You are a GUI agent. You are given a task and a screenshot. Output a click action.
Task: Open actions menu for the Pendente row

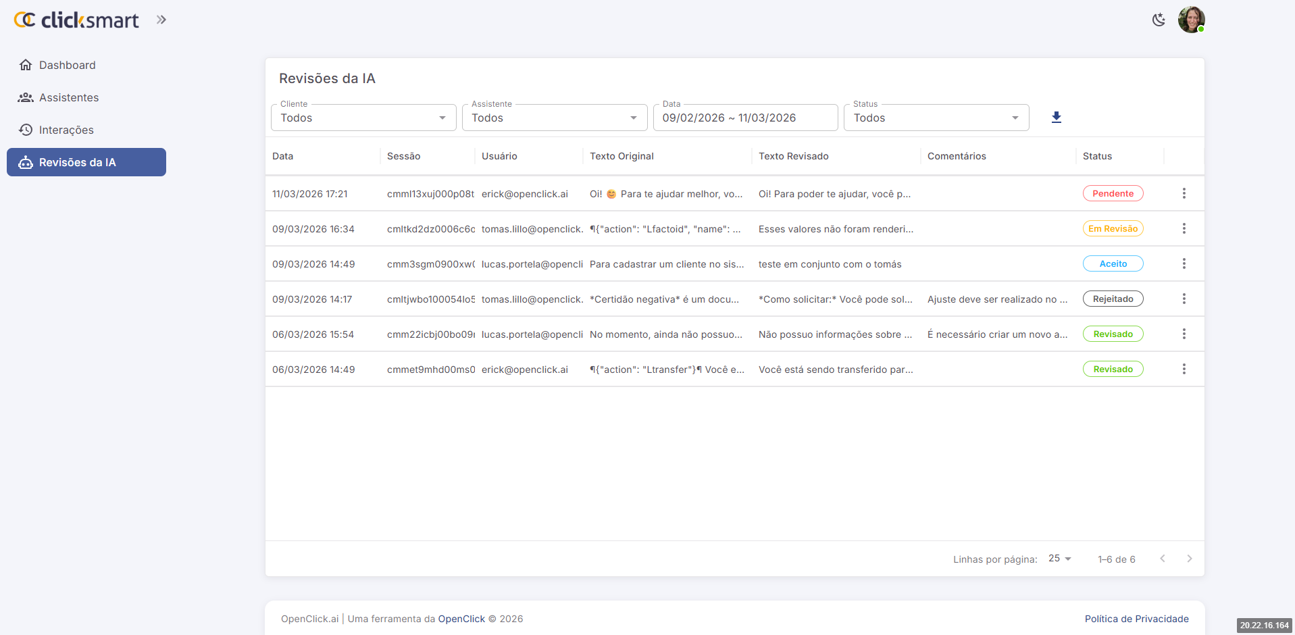click(1184, 194)
